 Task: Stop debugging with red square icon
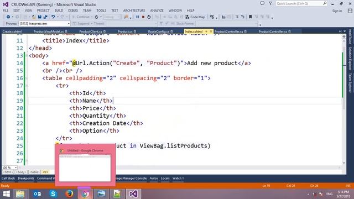pyautogui.click(x=143, y=17)
